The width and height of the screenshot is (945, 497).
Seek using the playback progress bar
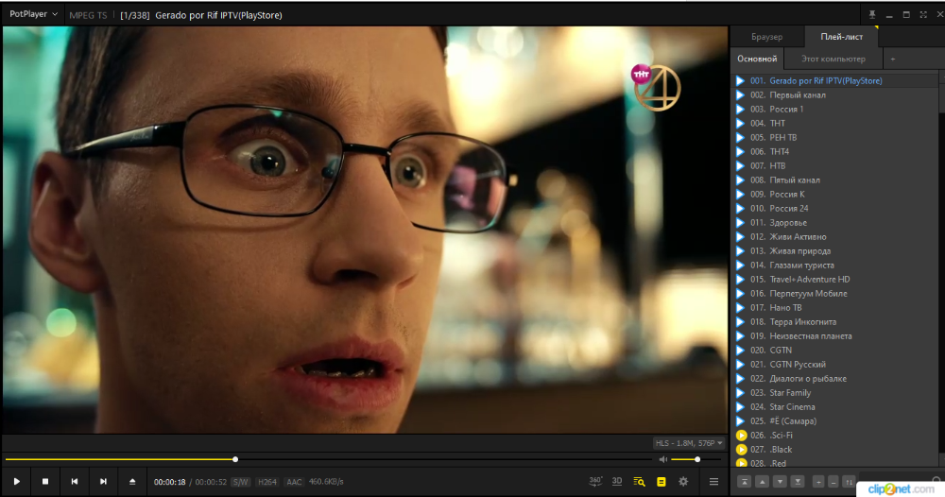(x=329, y=459)
